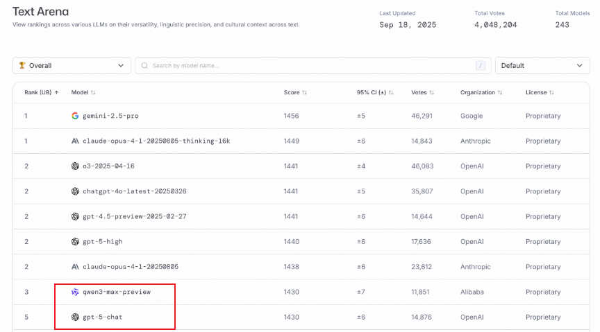This screenshot has width=600, height=332.
Task: Click the sort arrows next to Organization
Action: pos(500,92)
